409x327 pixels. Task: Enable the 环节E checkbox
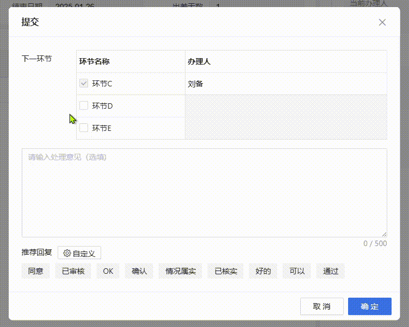[x=84, y=128]
